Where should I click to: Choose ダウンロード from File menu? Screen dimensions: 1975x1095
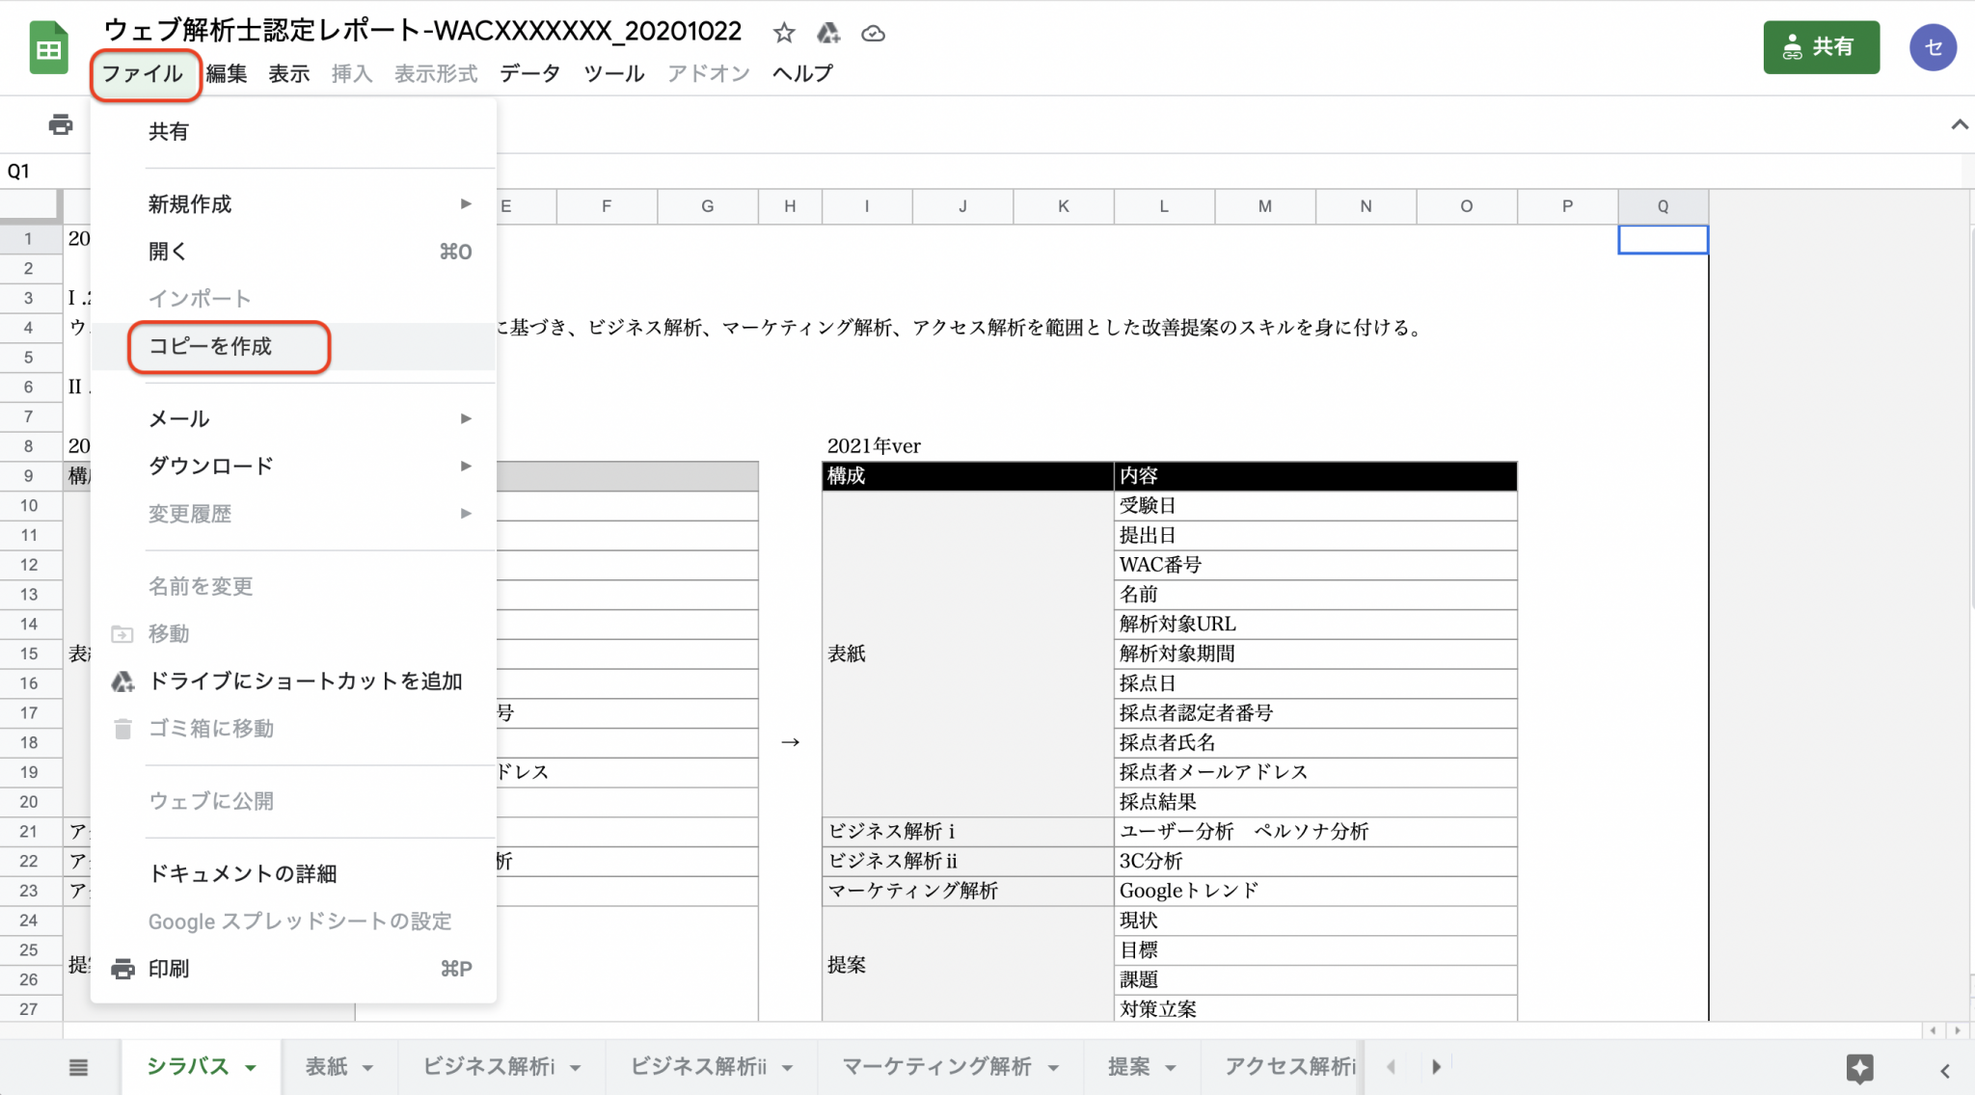tap(211, 466)
